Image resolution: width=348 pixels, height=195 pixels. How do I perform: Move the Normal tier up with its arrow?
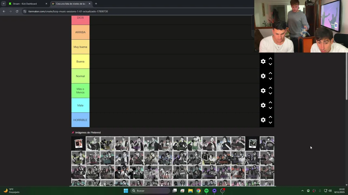pyautogui.click(x=271, y=73)
